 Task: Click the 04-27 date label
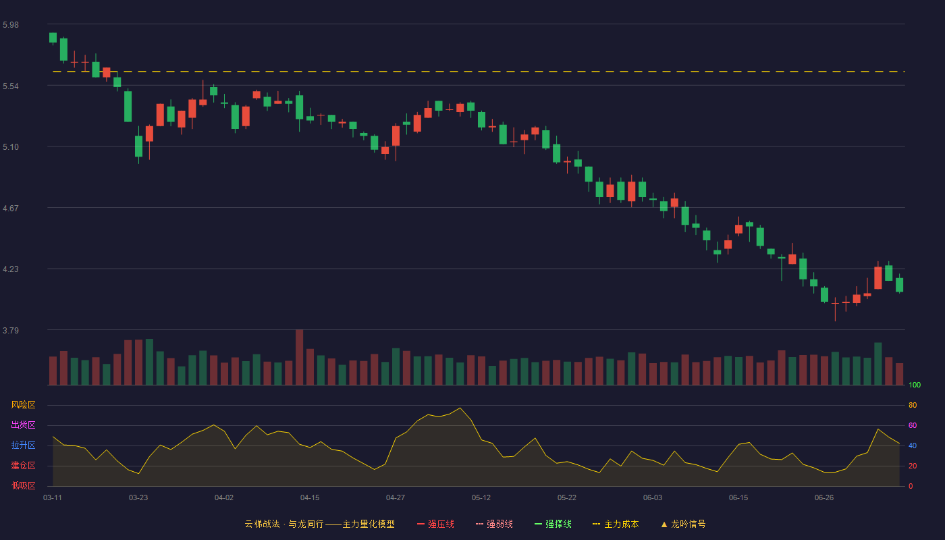point(396,497)
